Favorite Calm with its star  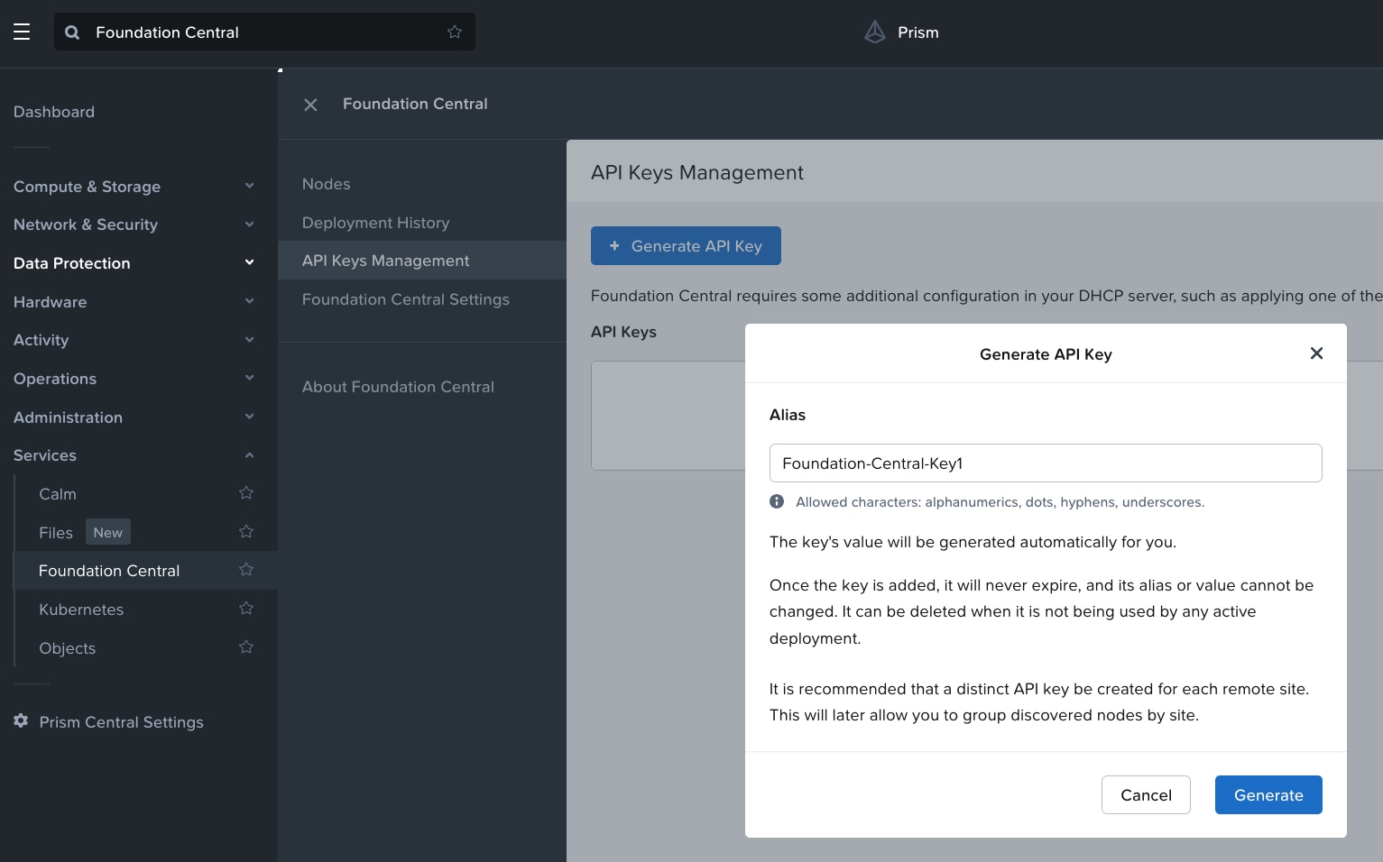246,493
